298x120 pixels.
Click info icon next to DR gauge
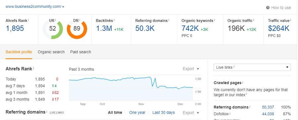coord(80,20)
